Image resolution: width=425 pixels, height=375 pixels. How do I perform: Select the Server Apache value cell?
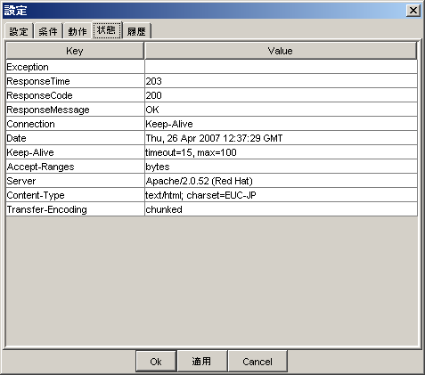point(281,181)
